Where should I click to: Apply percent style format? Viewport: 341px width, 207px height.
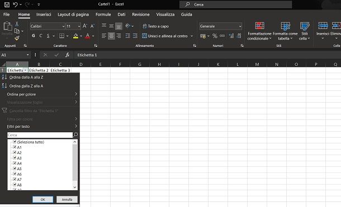tap(215, 36)
